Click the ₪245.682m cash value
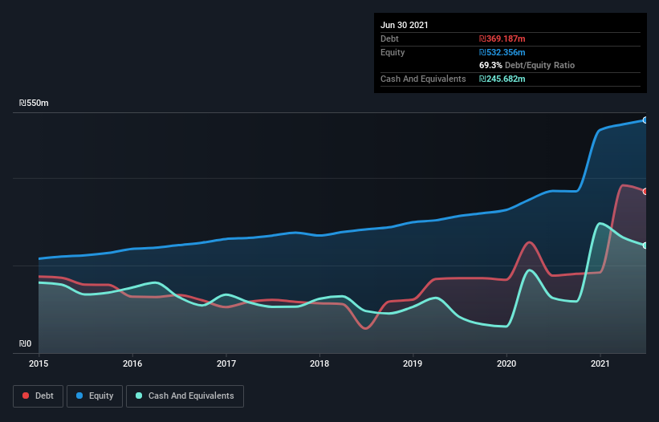 [502, 79]
